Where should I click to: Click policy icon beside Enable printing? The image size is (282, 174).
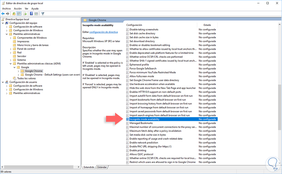[x=127, y=150]
